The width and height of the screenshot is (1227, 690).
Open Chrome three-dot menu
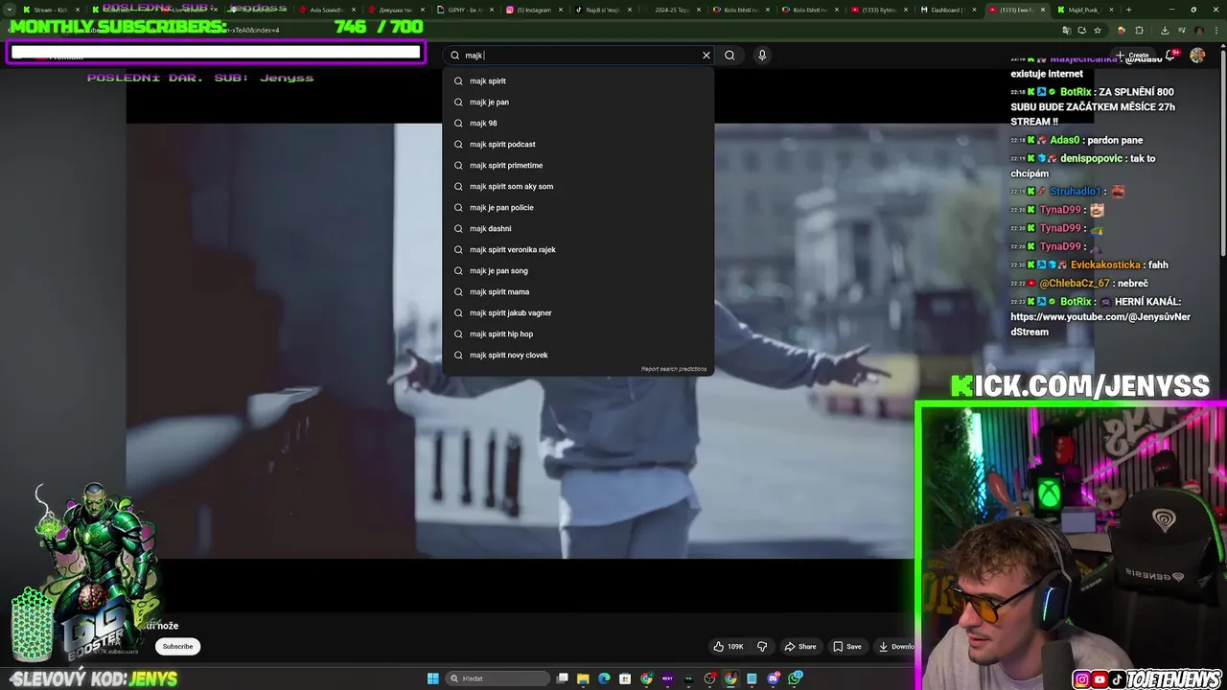click(1218, 30)
